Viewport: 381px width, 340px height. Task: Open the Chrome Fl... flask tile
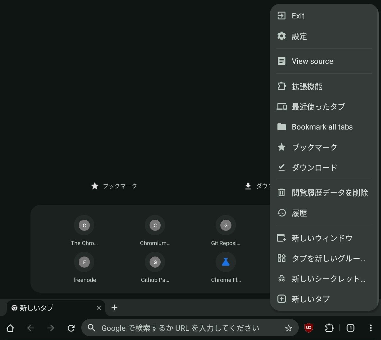click(x=226, y=268)
